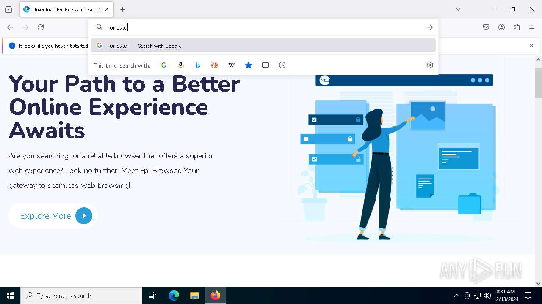Go back to previous page

[10, 27]
